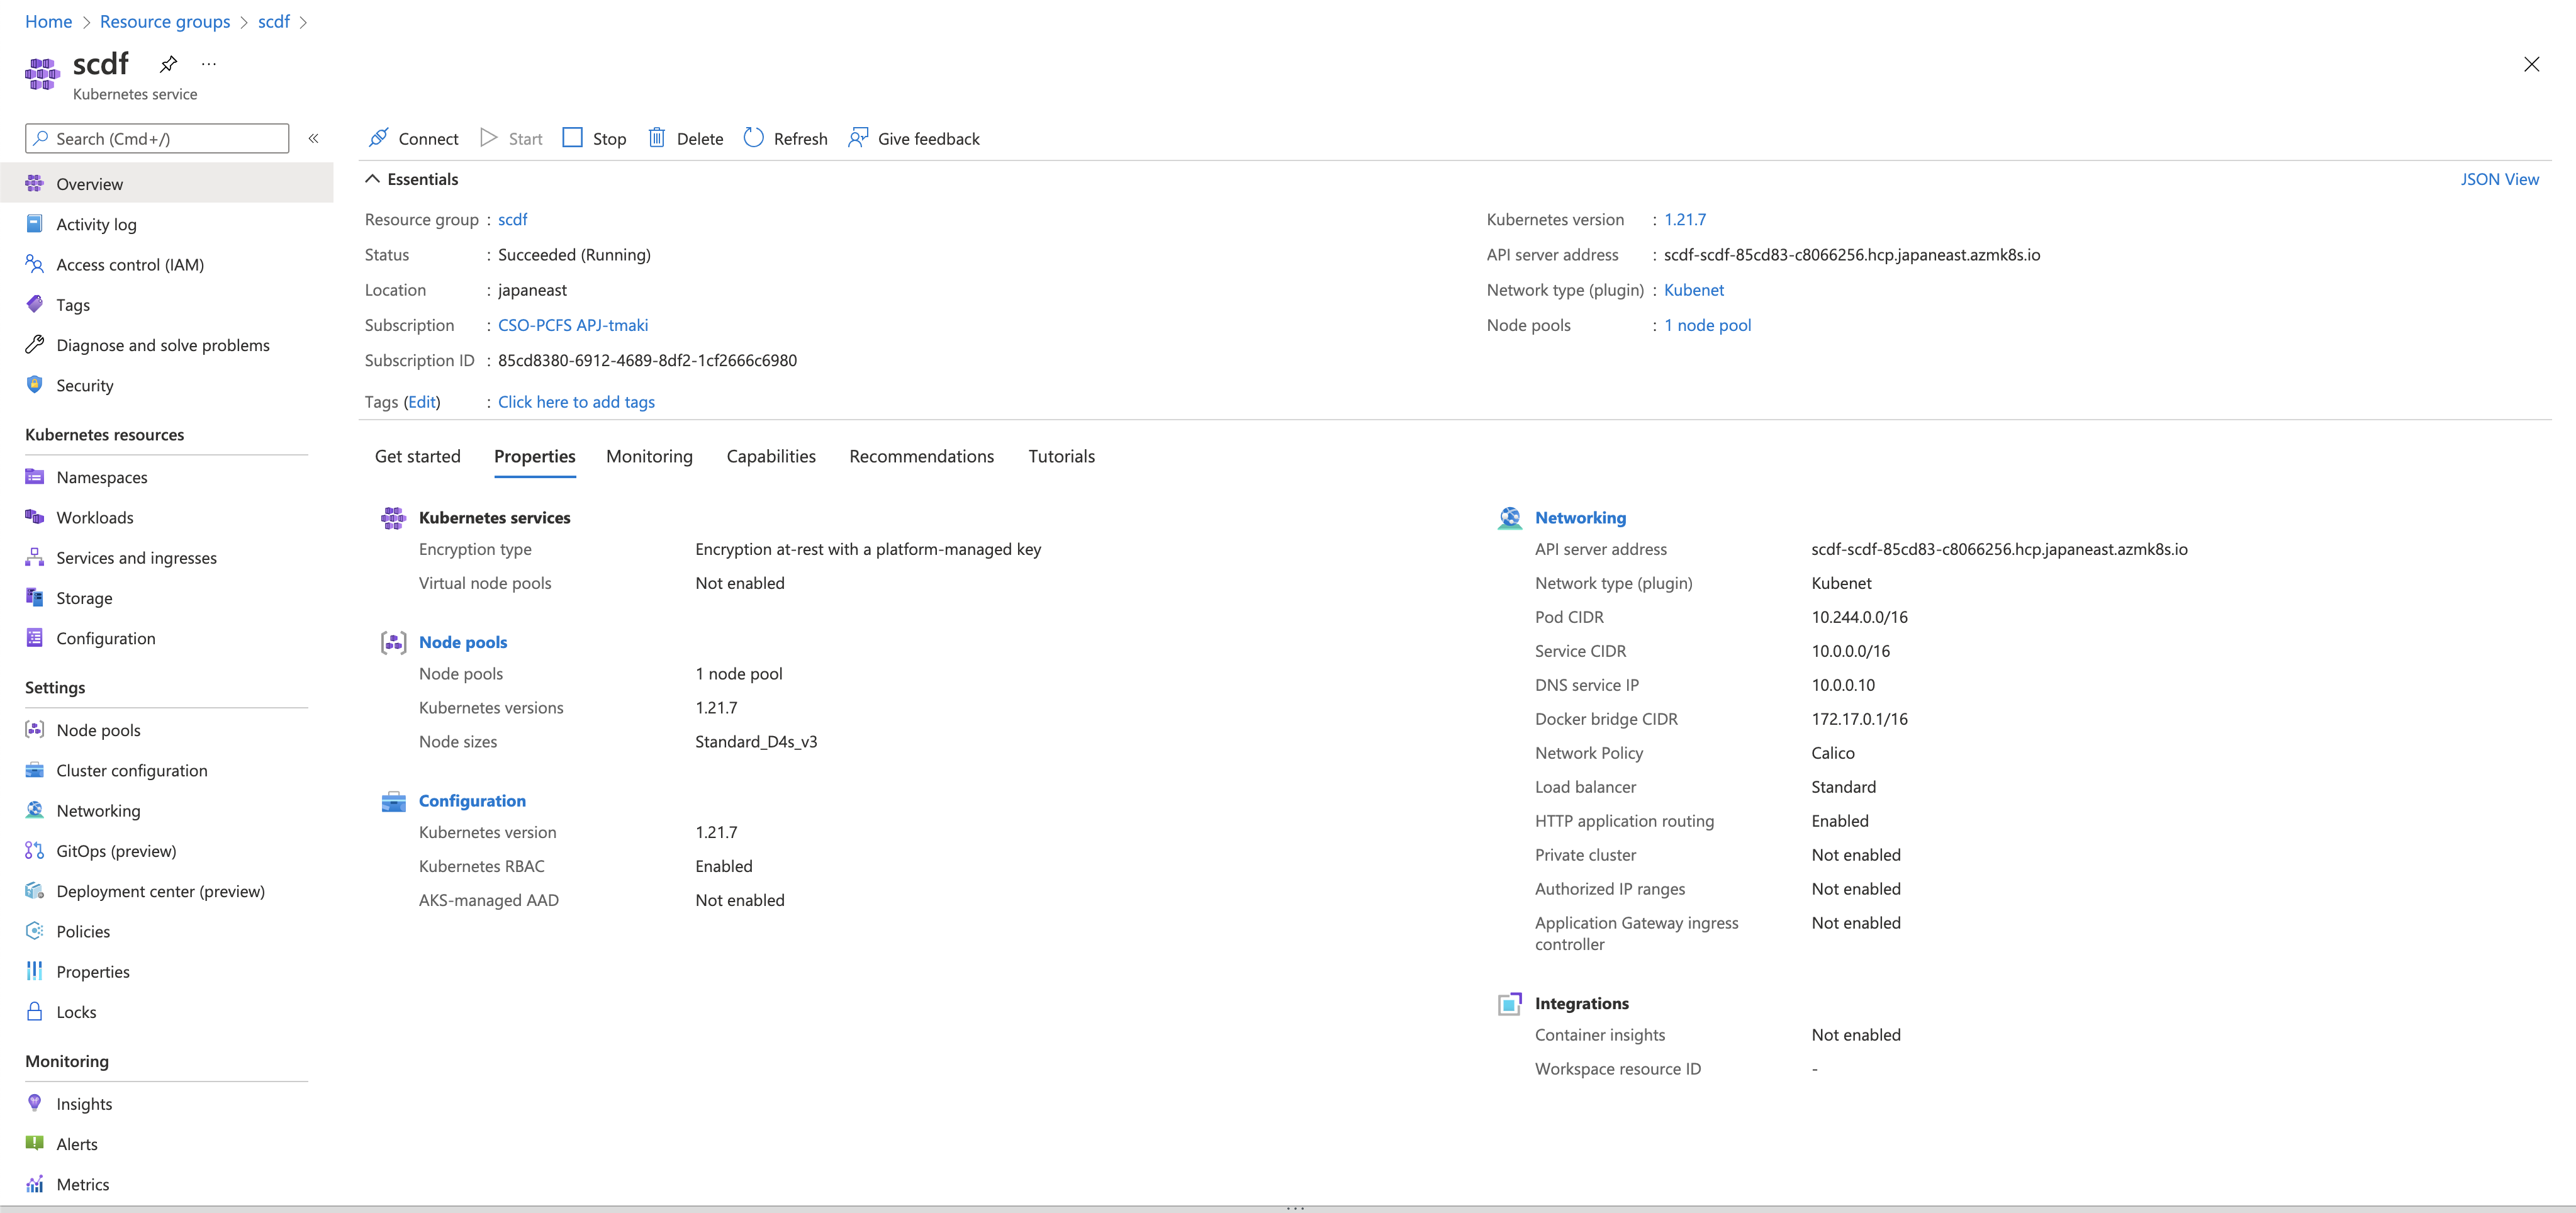Image resolution: width=2576 pixels, height=1213 pixels.
Task: Open the Tags sidebar icon
Action: pos(34,304)
